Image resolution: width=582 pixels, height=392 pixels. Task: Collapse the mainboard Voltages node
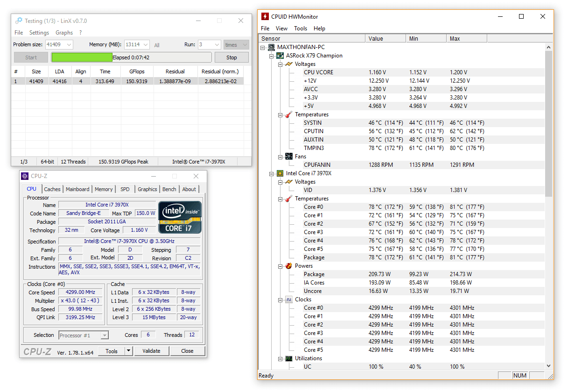click(280, 64)
